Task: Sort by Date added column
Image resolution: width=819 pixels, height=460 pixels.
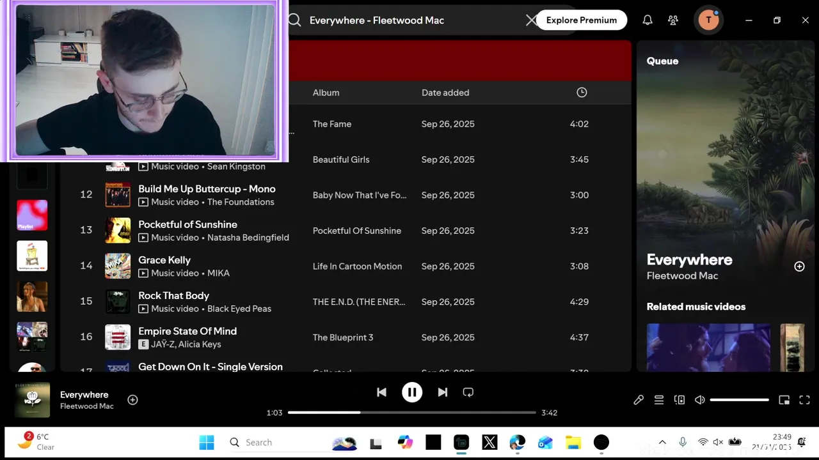Action: (445, 93)
